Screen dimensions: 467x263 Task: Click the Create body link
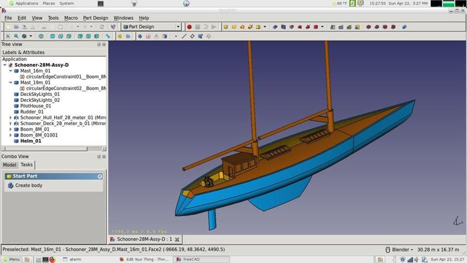pos(29,185)
